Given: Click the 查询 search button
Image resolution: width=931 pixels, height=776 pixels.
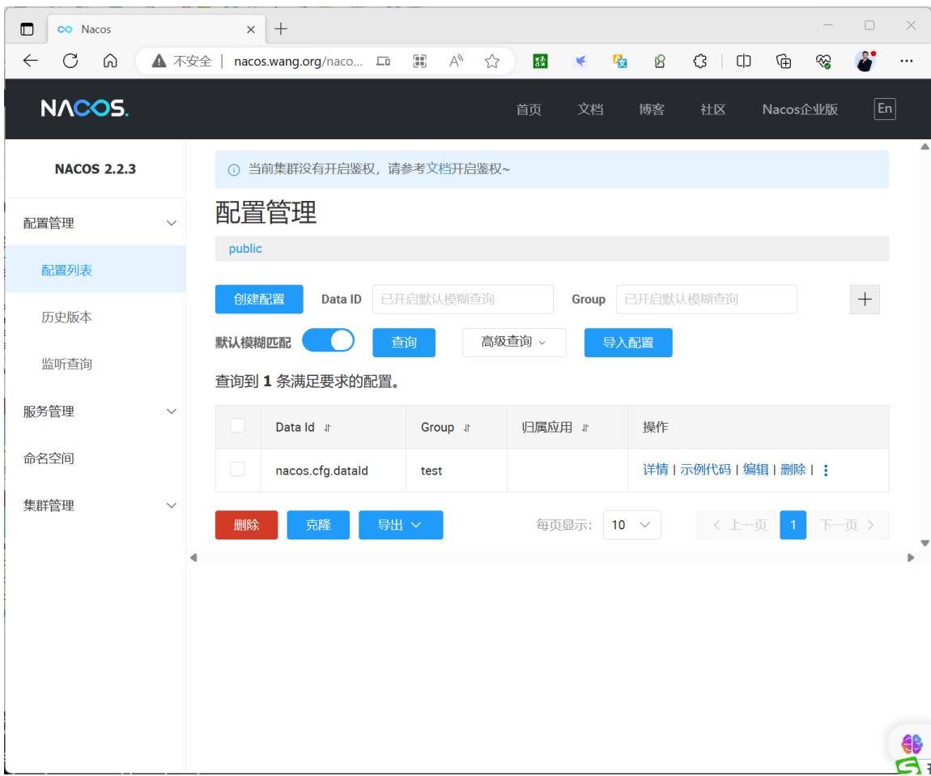Looking at the screenshot, I should pos(404,343).
